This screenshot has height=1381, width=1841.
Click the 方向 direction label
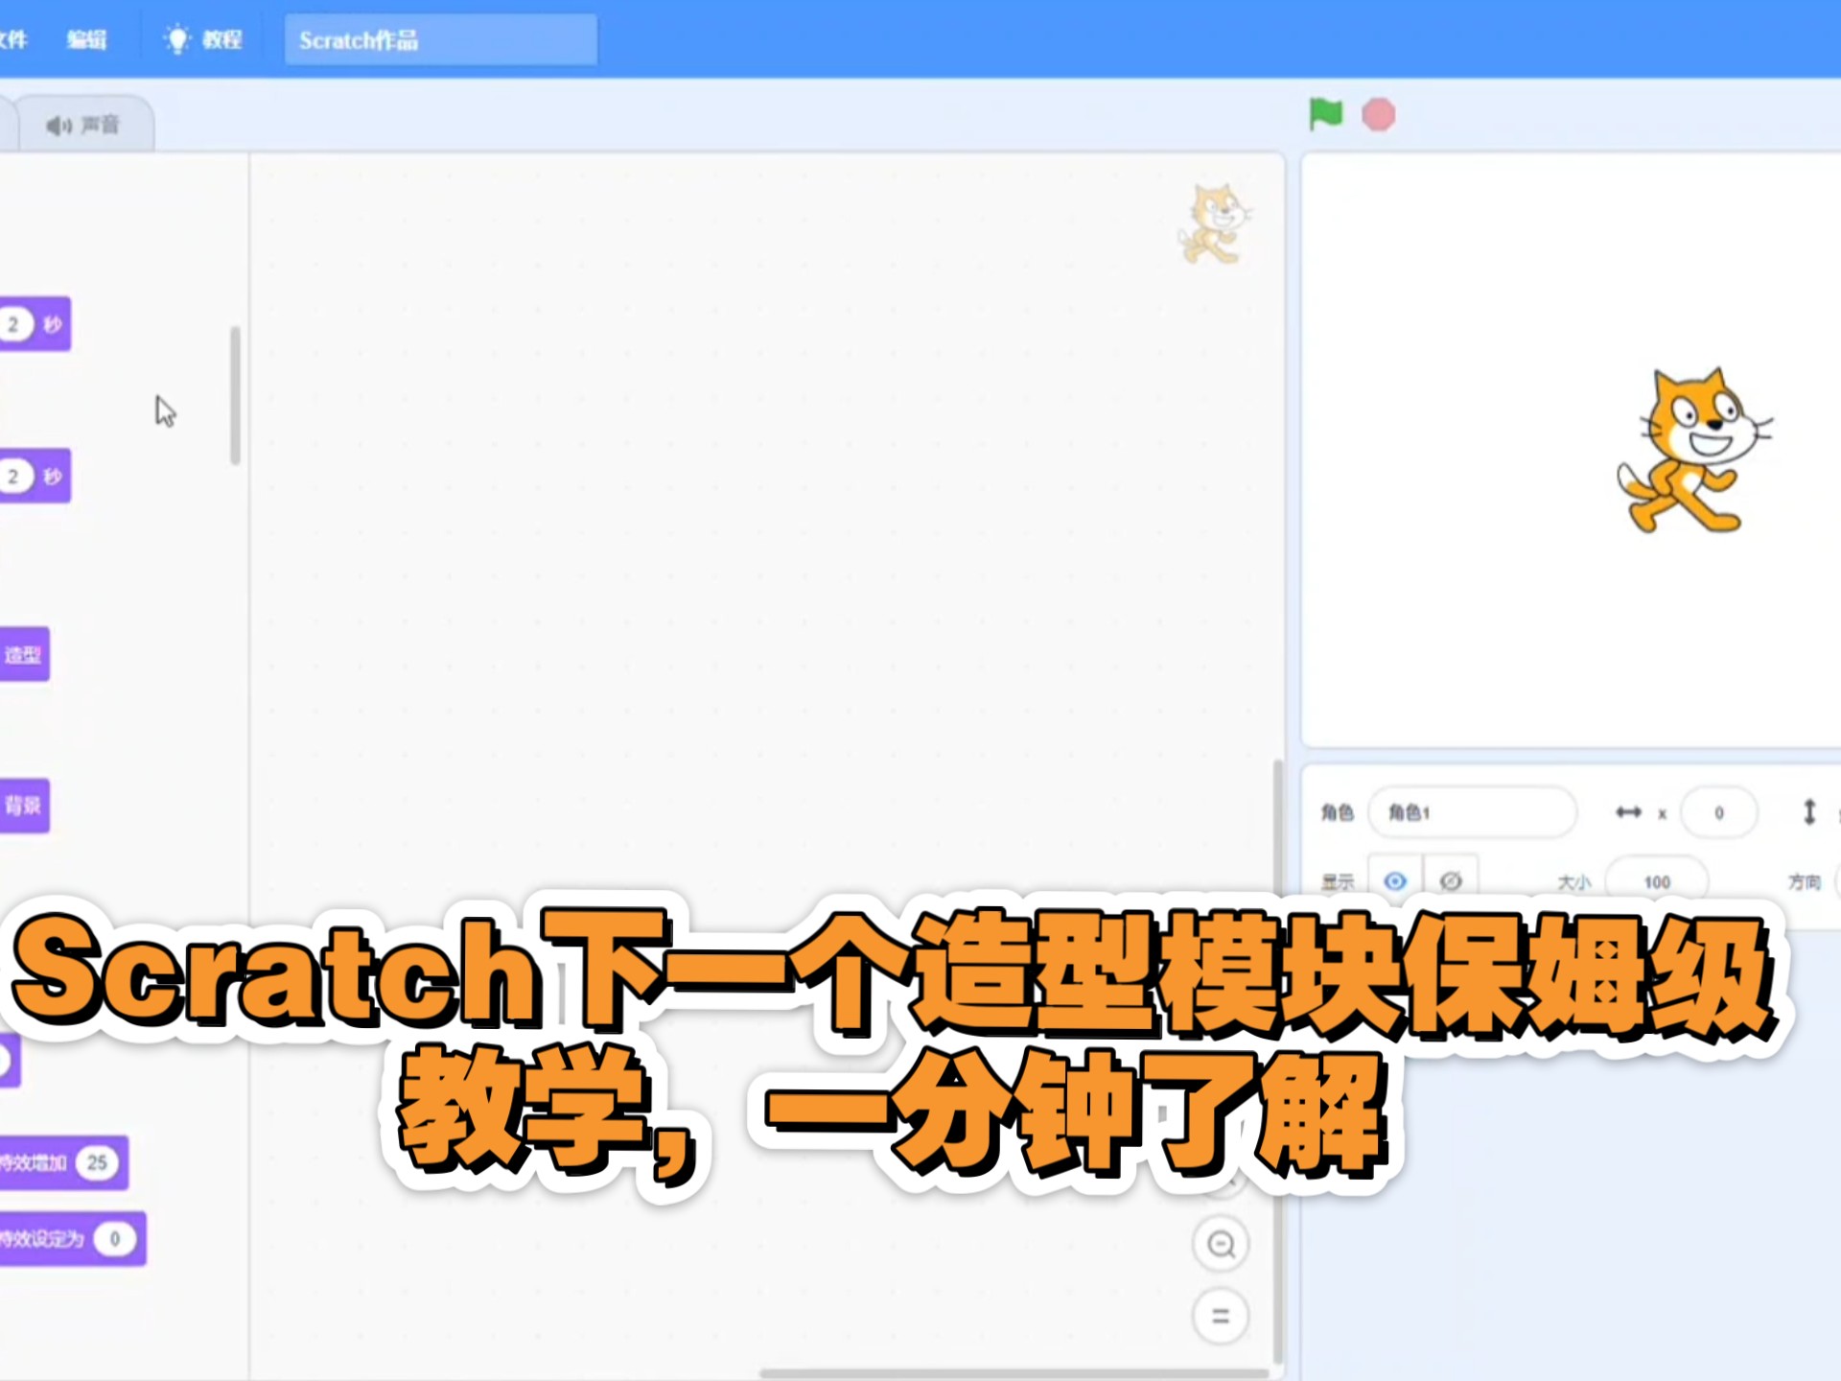pyautogui.click(x=1804, y=881)
